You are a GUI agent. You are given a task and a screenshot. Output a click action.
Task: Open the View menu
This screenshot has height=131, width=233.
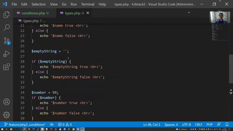(54, 4)
